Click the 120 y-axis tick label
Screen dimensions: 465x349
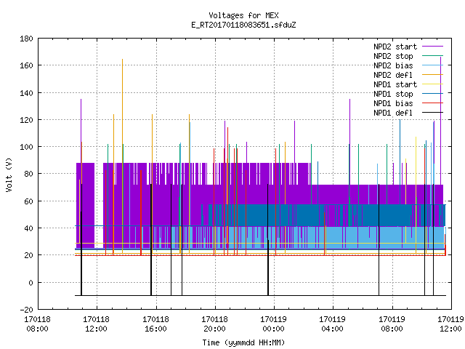tap(26, 120)
